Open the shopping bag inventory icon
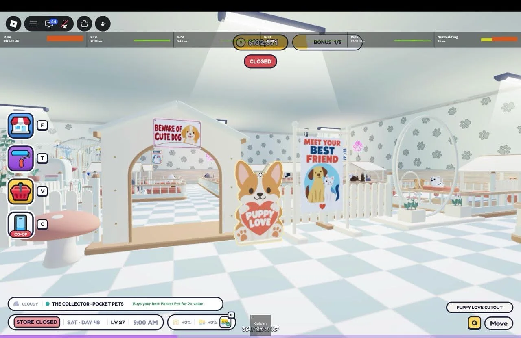521x338 pixels. [84, 24]
